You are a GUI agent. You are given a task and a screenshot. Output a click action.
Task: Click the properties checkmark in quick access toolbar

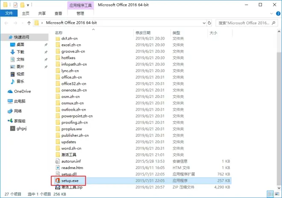tap(16, 5)
